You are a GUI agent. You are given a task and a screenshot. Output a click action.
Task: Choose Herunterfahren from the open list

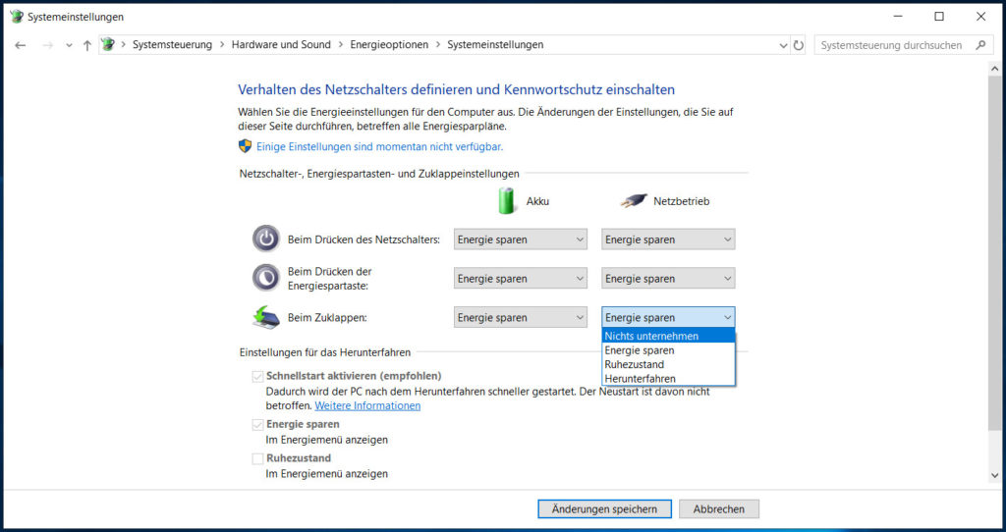668,379
